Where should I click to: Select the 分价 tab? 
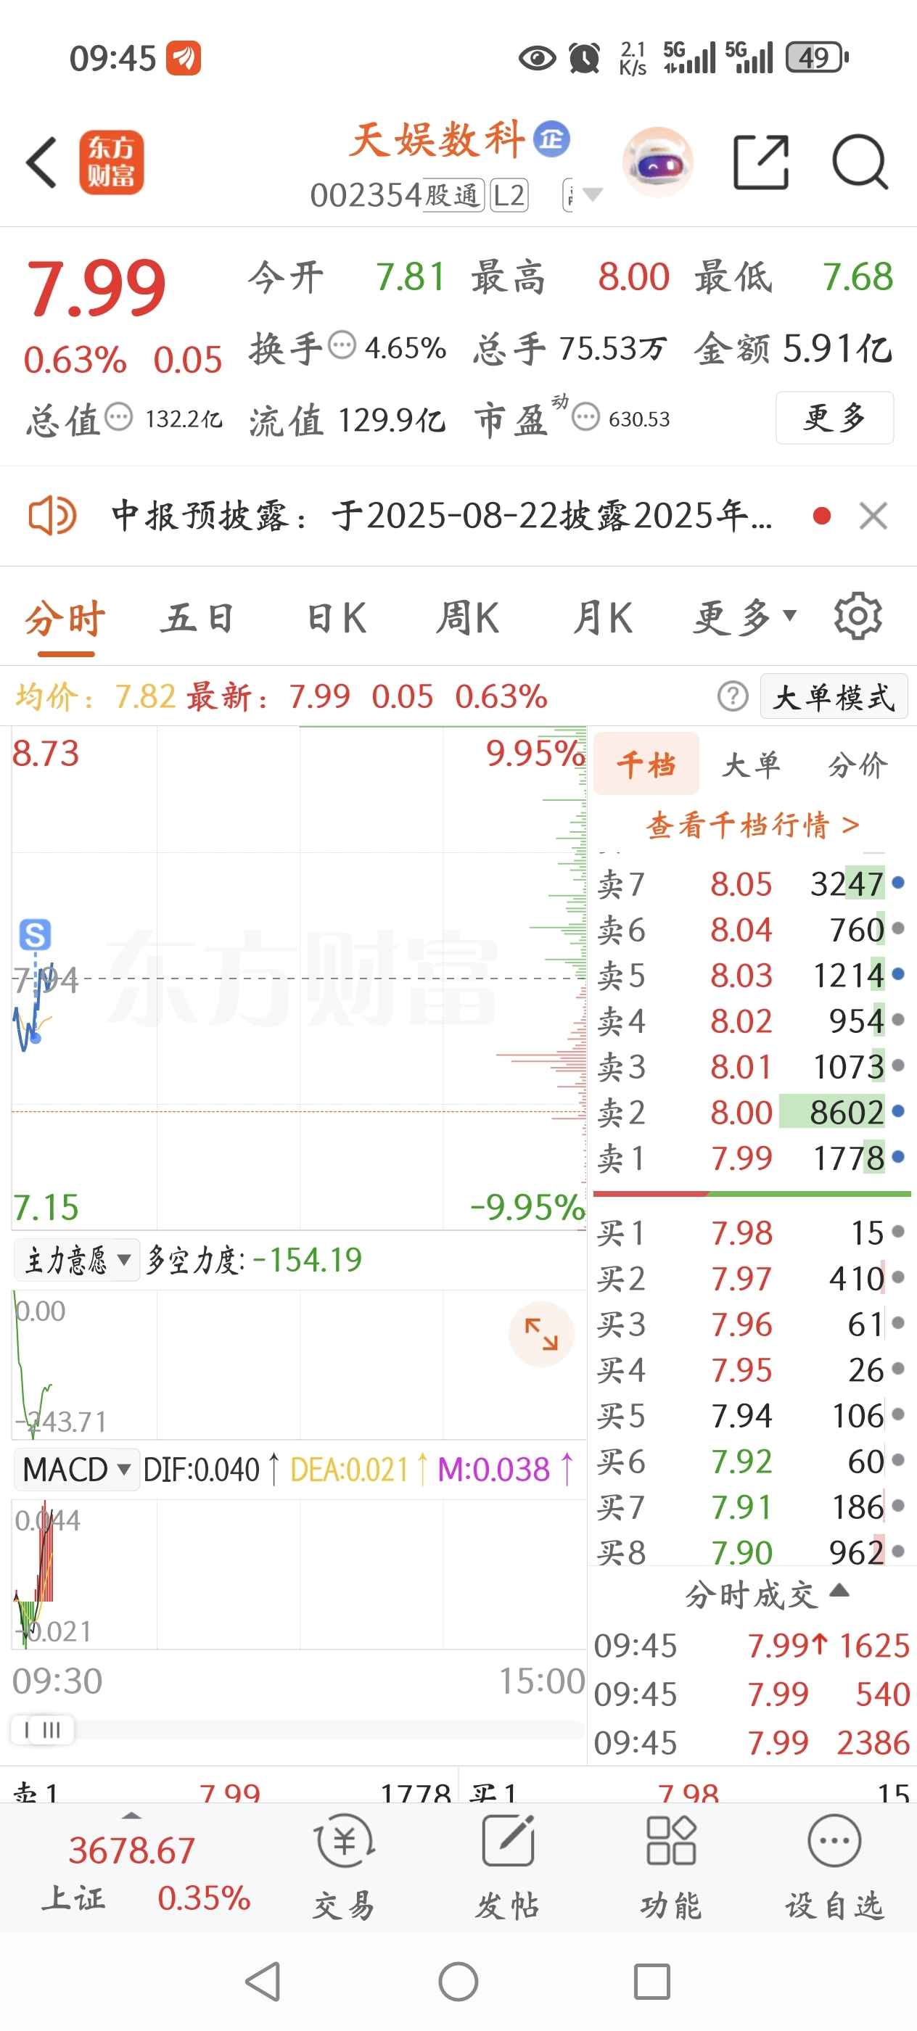858,763
